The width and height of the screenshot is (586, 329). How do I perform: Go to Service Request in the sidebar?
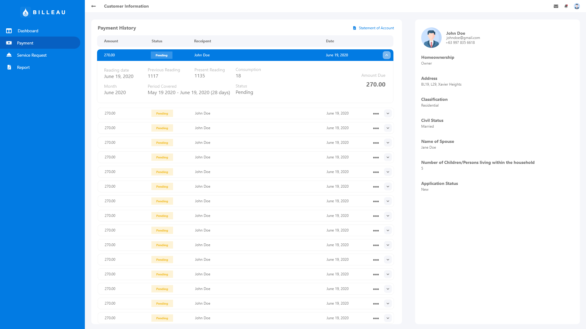[32, 55]
